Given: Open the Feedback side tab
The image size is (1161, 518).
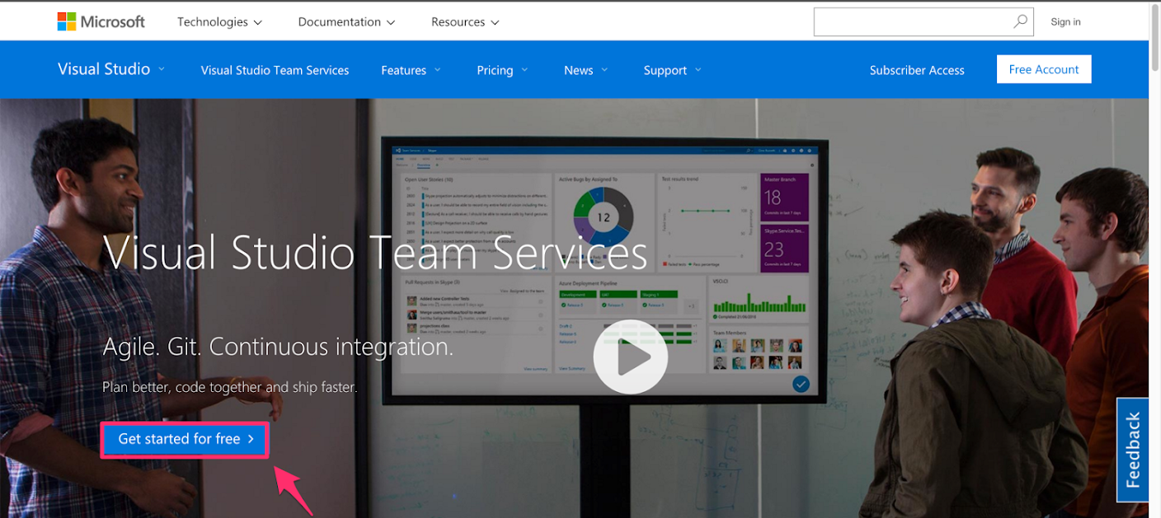Looking at the screenshot, I should point(1132,450).
